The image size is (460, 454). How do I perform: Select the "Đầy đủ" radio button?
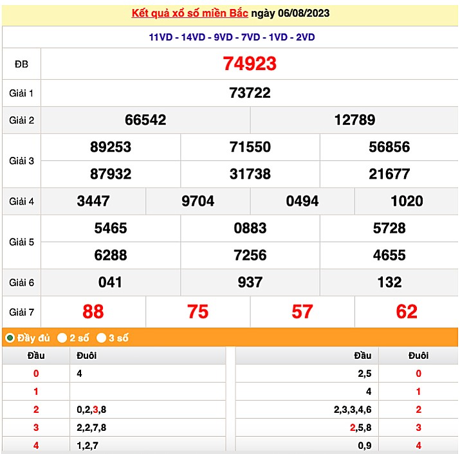[x=10, y=338]
